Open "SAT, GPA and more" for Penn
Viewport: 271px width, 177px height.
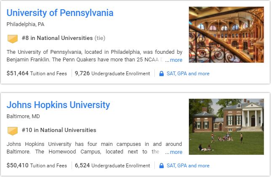pos(188,74)
